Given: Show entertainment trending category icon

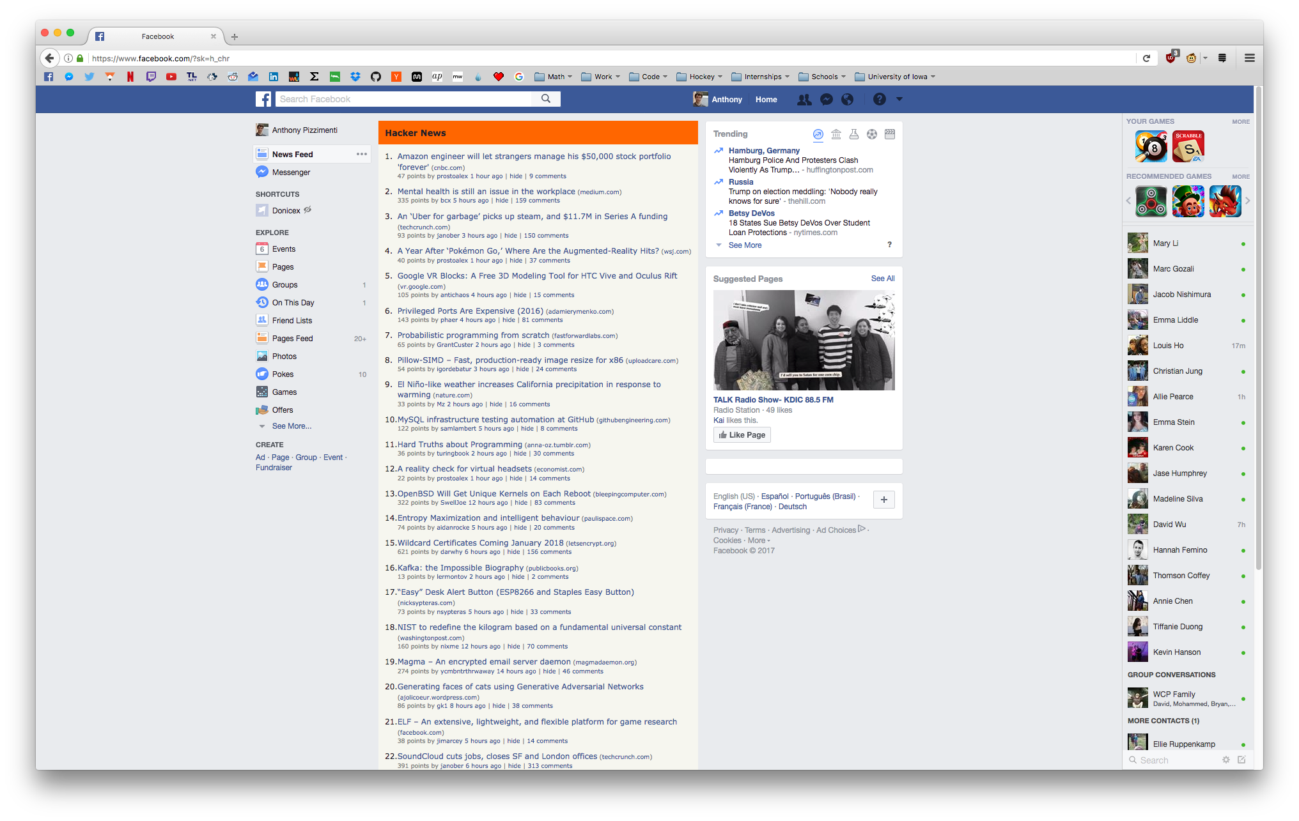Looking at the screenshot, I should click(890, 134).
